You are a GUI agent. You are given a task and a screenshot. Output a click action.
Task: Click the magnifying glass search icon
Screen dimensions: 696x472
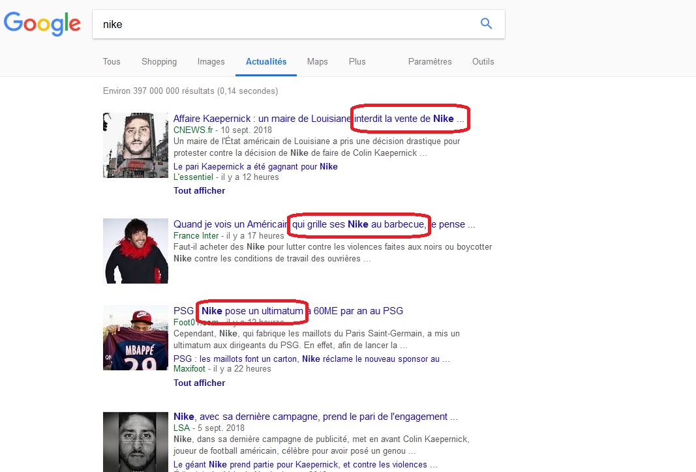(x=487, y=23)
